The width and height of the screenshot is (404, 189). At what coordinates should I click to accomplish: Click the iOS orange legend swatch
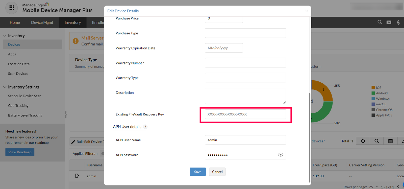click(373, 88)
